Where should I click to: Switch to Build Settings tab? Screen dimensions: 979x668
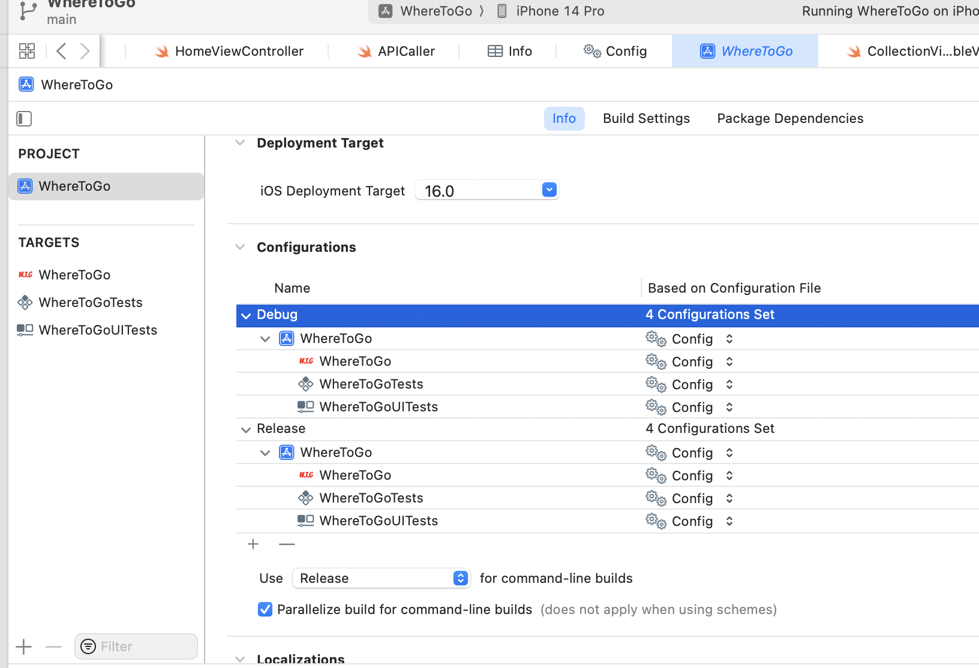(x=646, y=119)
